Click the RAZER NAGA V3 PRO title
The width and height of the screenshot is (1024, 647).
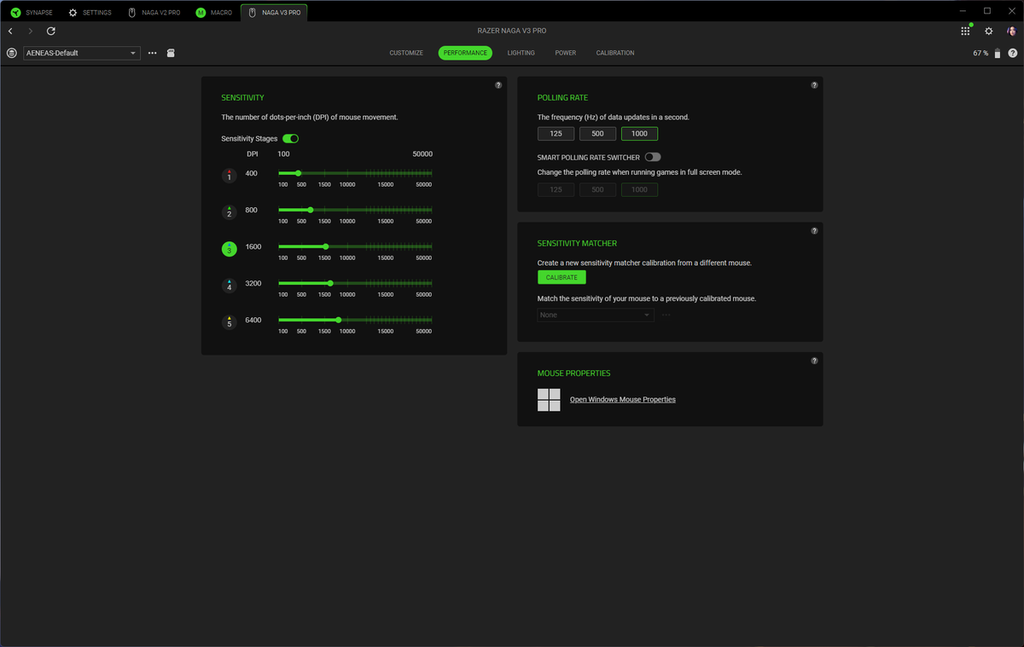[x=512, y=31]
